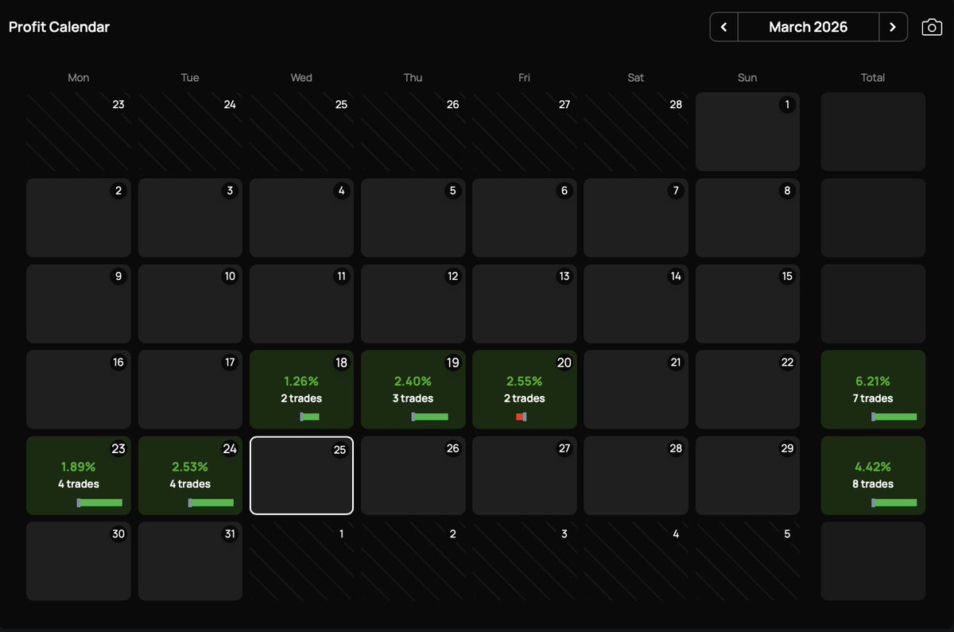
Task: Click the 2.55% profit value
Action: pyautogui.click(x=524, y=382)
